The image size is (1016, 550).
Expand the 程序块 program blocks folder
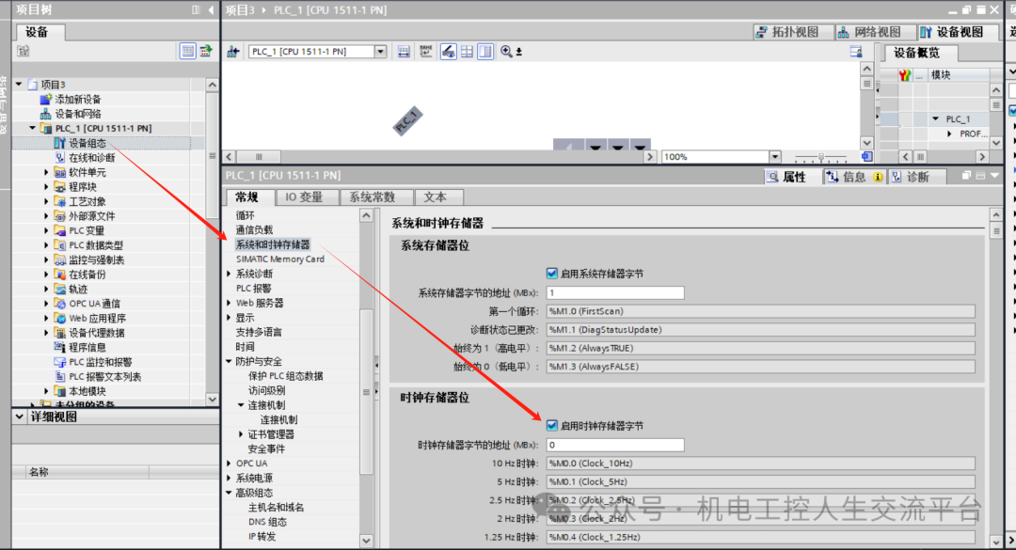point(46,186)
